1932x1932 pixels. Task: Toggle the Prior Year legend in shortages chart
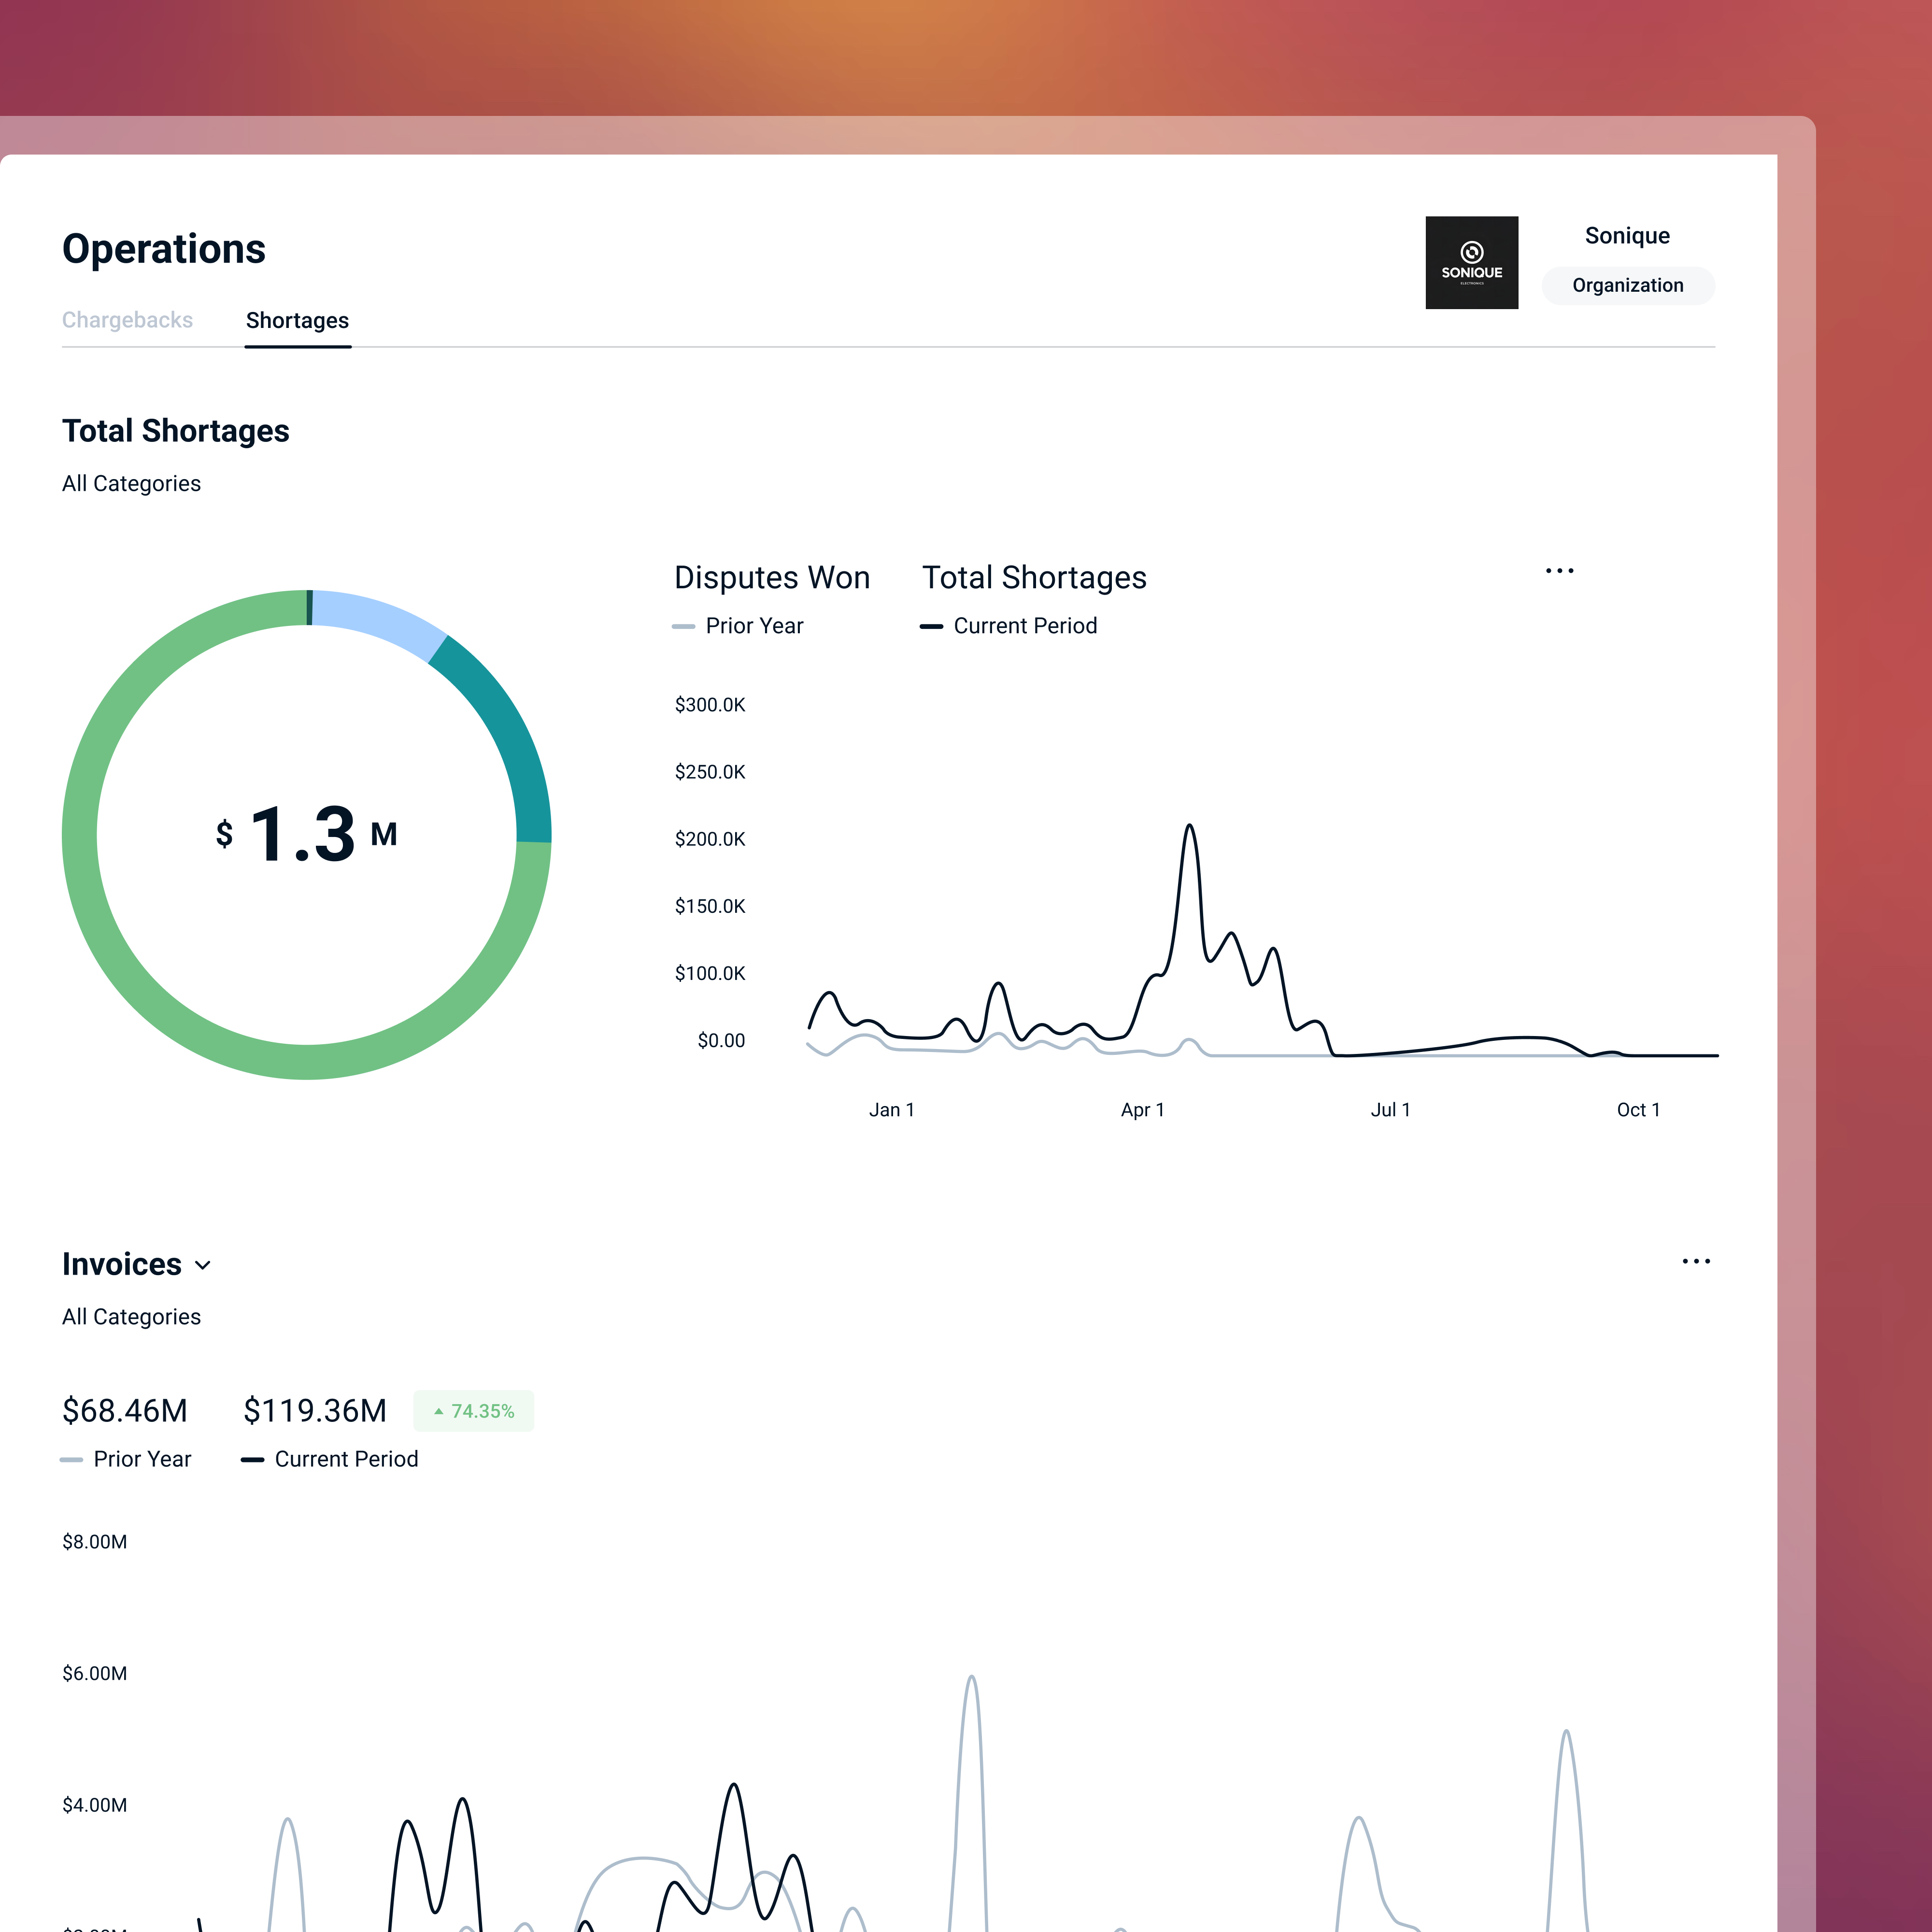click(738, 626)
